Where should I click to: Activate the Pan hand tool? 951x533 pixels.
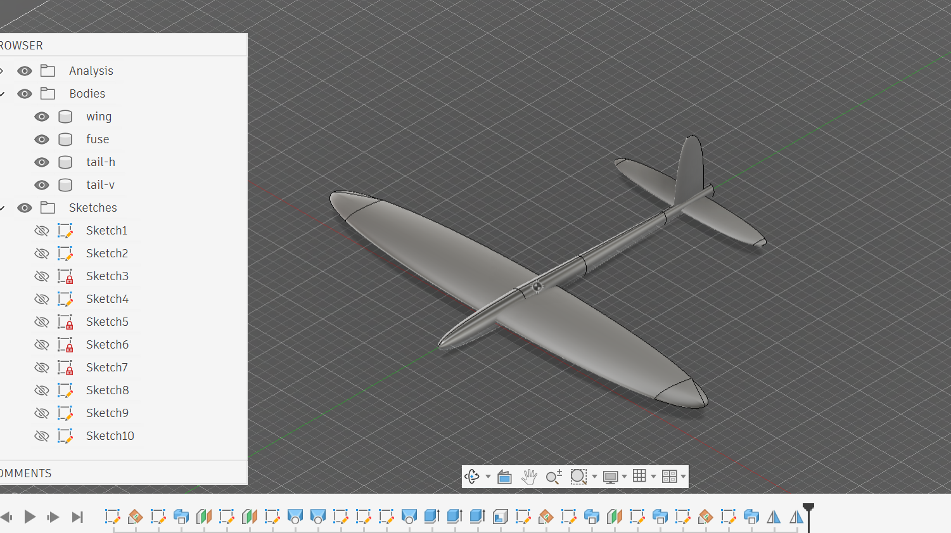point(529,477)
